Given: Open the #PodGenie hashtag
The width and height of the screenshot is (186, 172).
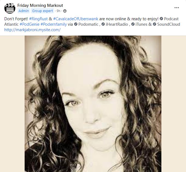Looking at the screenshot, I should click(30, 24).
